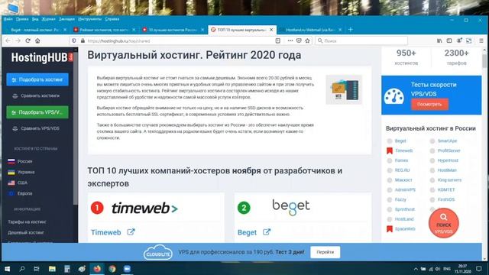Toggle Reader View icon in address bar
Image resolution: width=489 pixels, height=275 pixels.
tap(277, 40)
